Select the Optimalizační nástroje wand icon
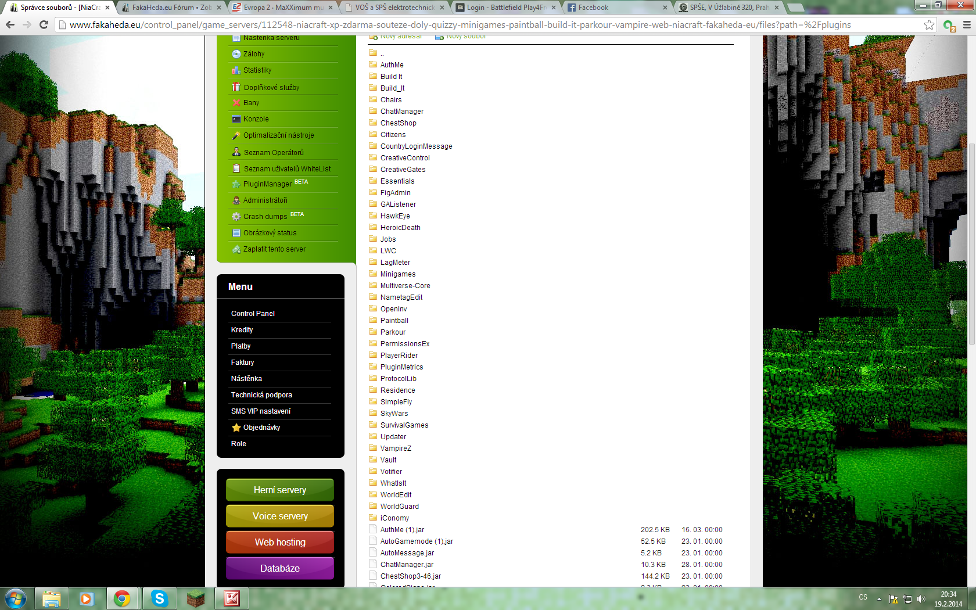Screen dimensions: 976x610 pos(237,135)
